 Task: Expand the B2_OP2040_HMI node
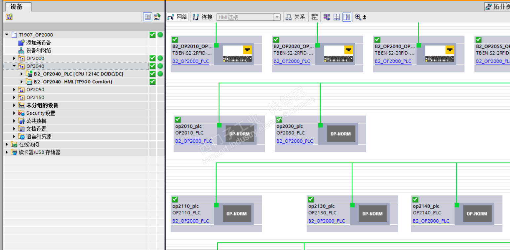22,82
